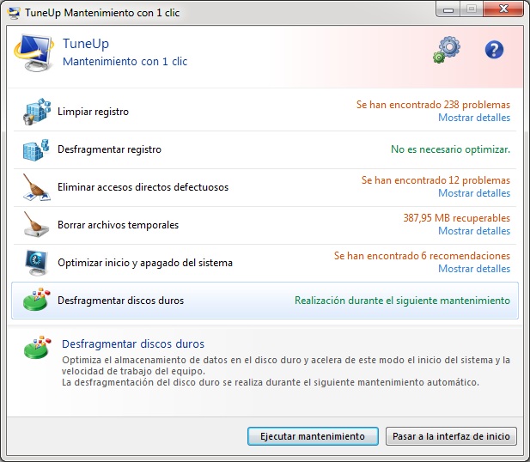This screenshot has height=462, width=530.
Task: Click 'Se han encontrado 6 recomendaciones' text
Action: click(422, 256)
